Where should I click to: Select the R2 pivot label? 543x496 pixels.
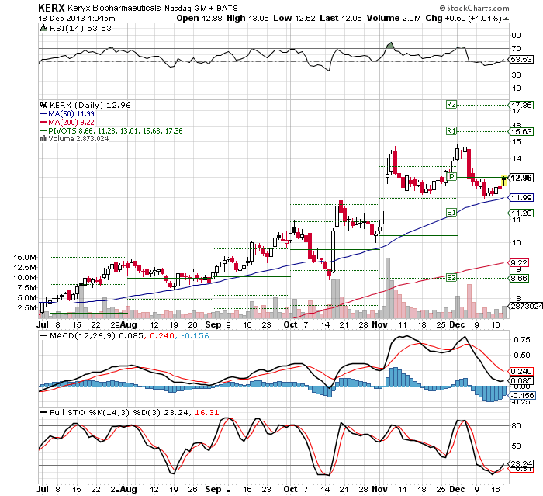[451, 104]
